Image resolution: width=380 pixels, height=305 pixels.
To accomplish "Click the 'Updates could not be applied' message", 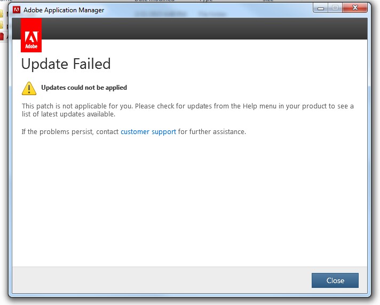I will (84, 88).
